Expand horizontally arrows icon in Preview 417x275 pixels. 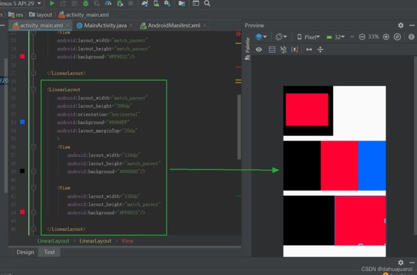click(x=309, y=50)
